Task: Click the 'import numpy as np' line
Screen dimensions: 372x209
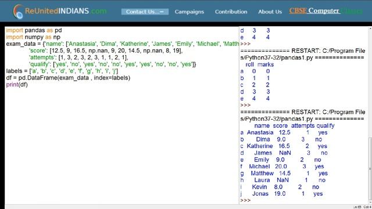Action: point(33,37)
